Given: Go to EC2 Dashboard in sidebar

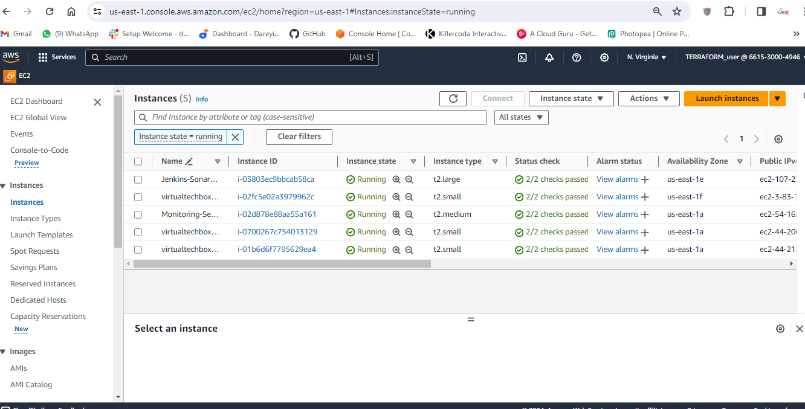Looking at the screenshot, I should [x=36, y=101].
